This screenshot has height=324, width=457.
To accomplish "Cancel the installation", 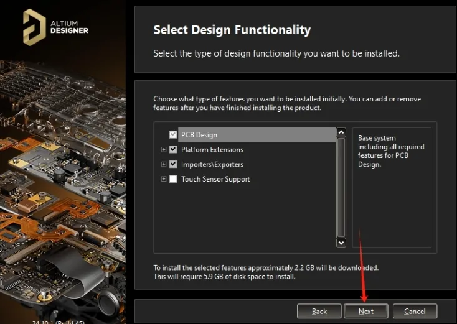I will (x=415, y=311).
